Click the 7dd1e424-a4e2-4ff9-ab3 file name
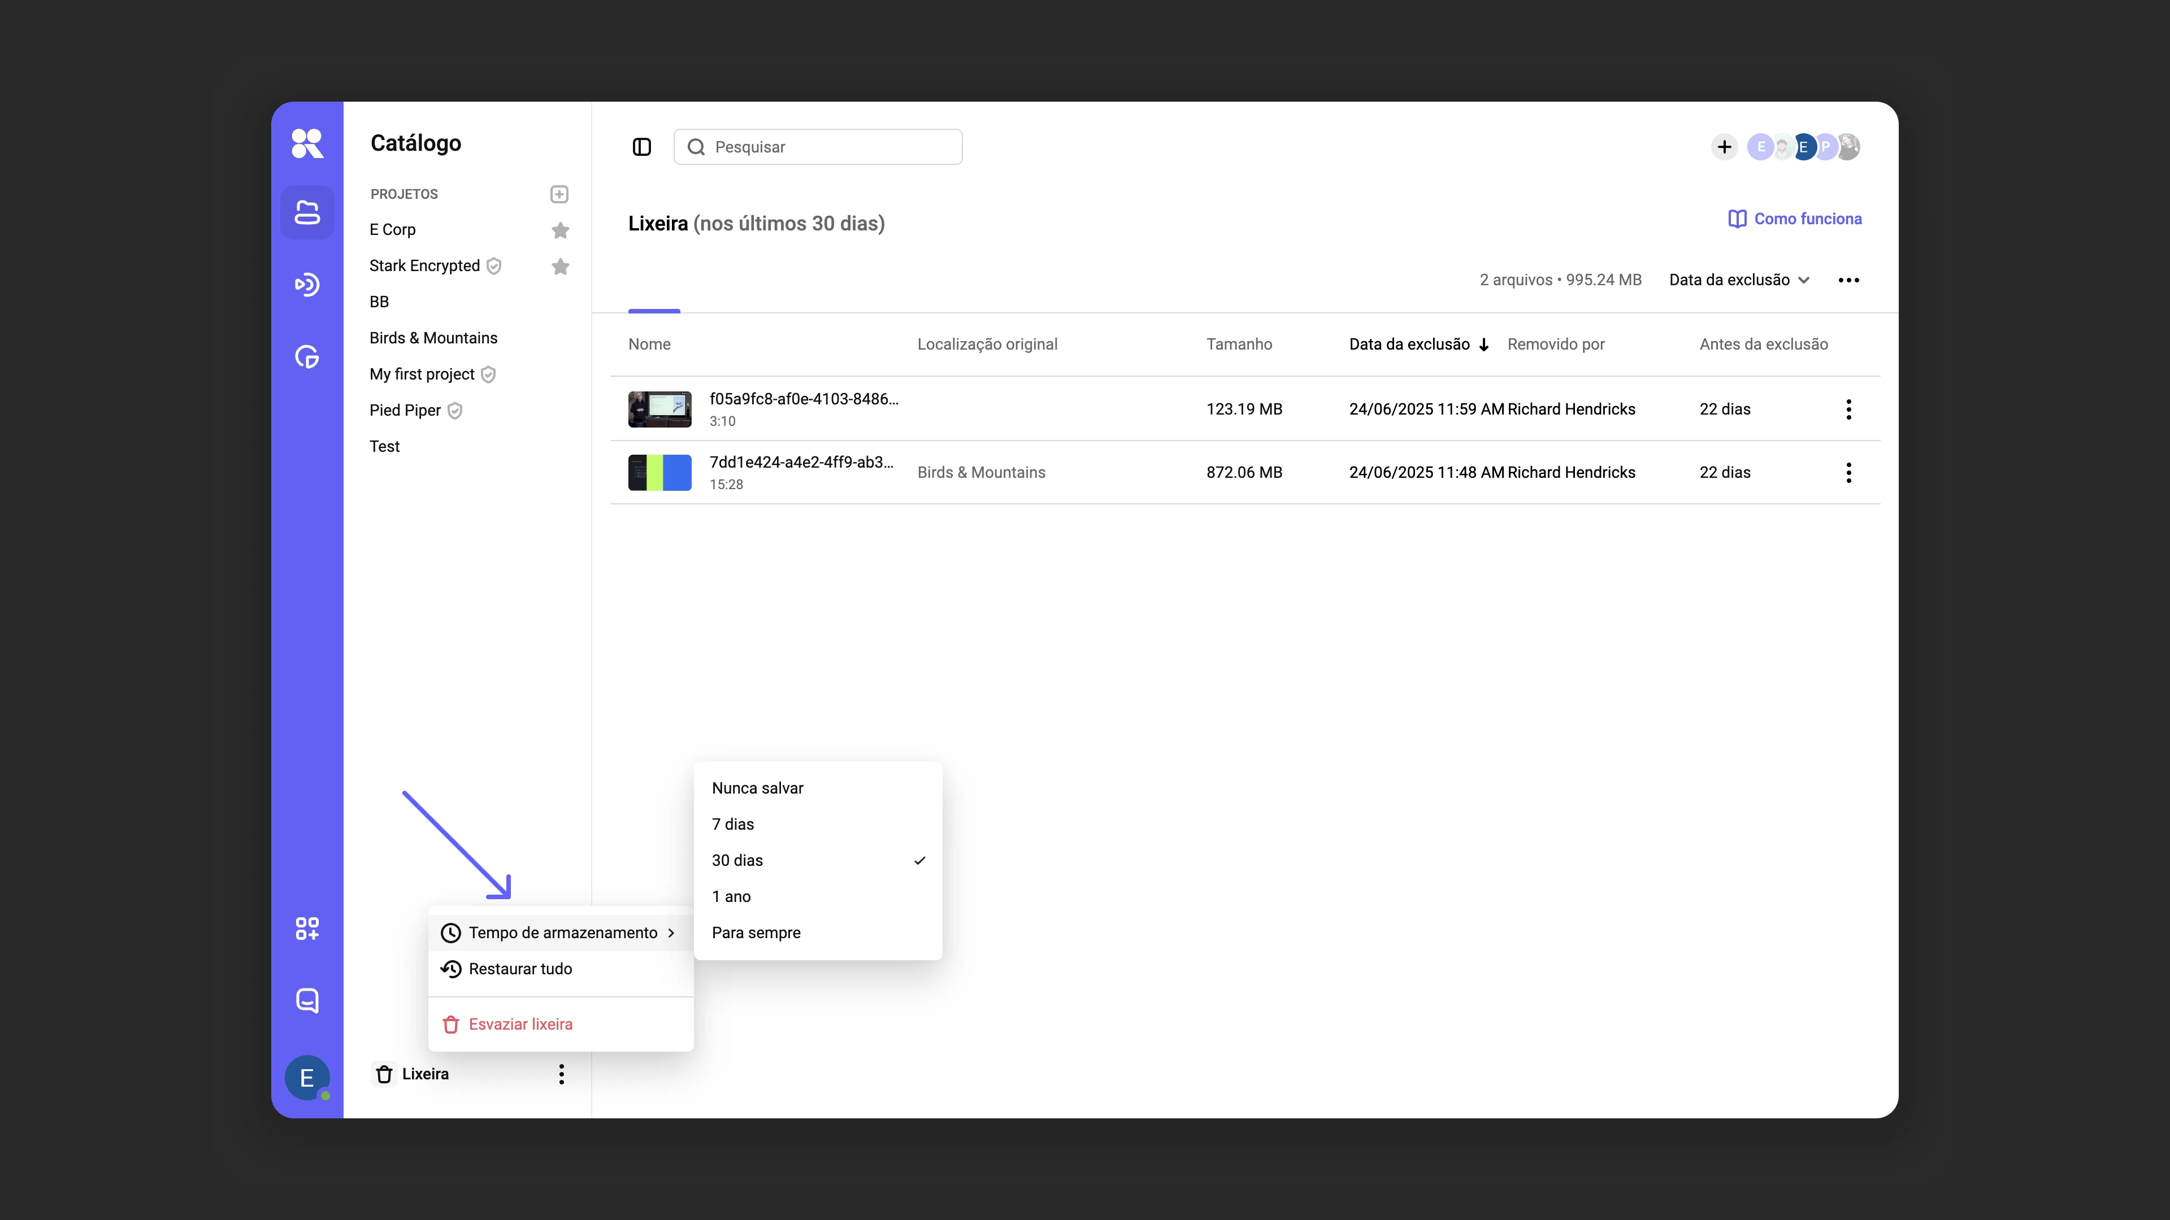2170x1220 pixels. [801, 462]
